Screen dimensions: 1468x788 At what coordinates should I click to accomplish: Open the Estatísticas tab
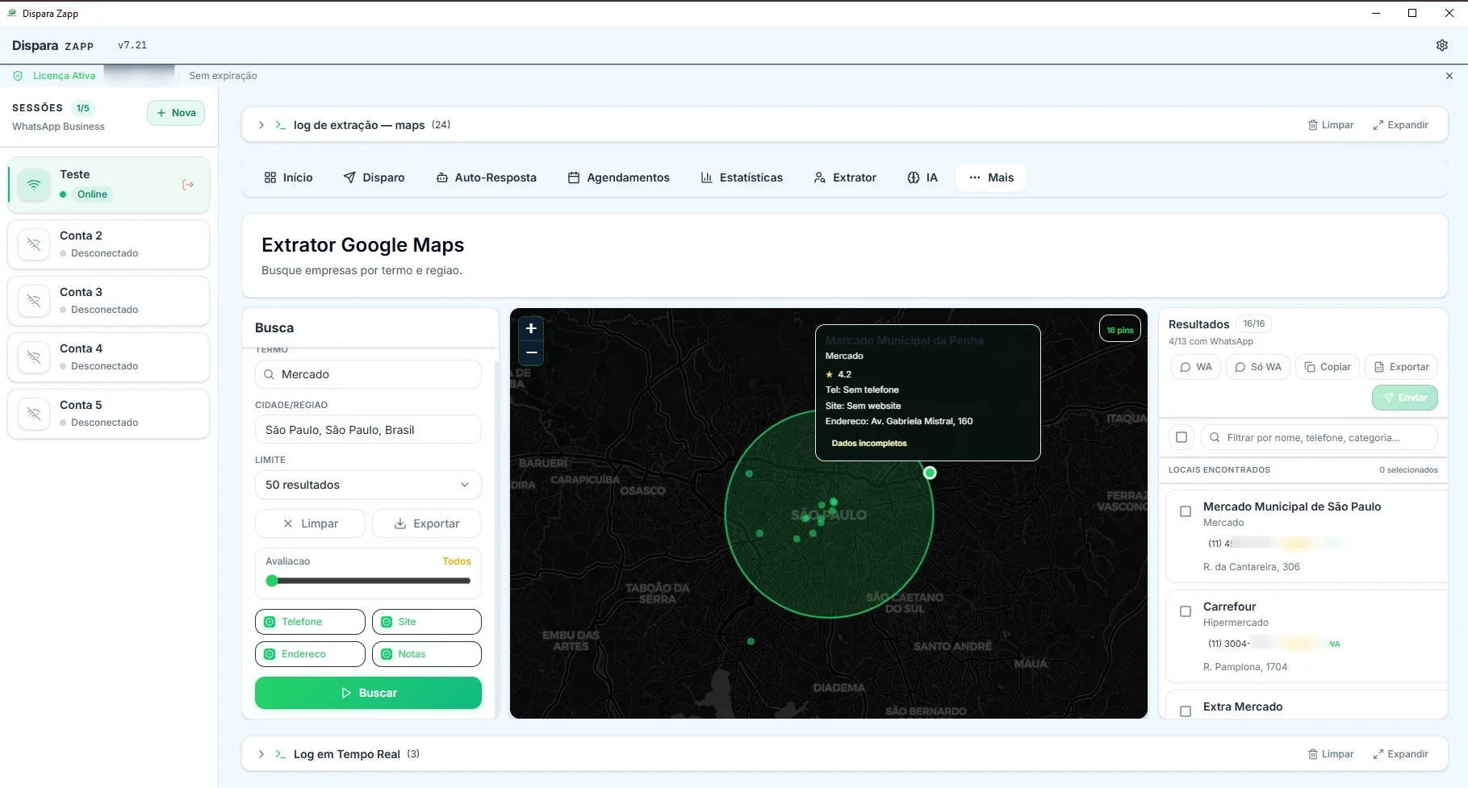(742, 177)
